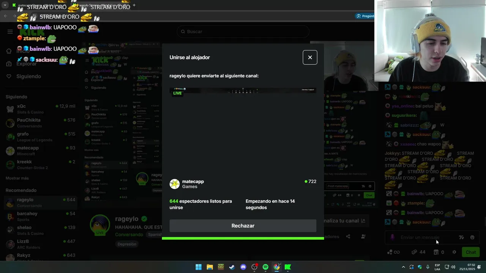This screenshot has height=273, width=486.
Task: Open the emoji picker in chat input
Action: click(x=472, y=237)
